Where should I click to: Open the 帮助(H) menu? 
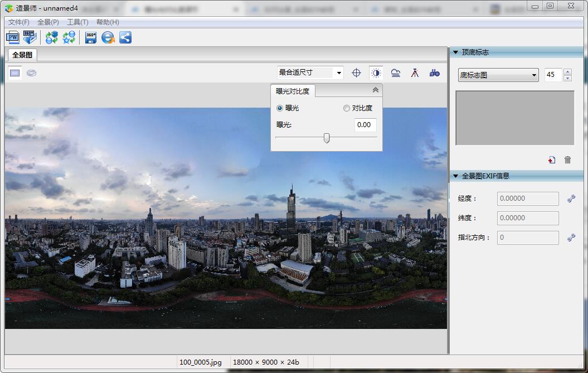click(x=108, y=22)
